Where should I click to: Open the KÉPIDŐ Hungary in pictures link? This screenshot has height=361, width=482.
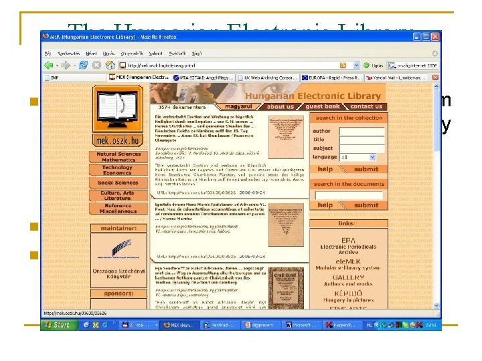[x=348, y=296]
